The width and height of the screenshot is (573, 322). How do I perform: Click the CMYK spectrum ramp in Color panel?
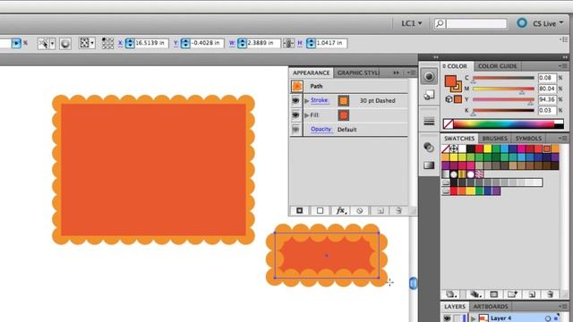click(x=503, y=123)
